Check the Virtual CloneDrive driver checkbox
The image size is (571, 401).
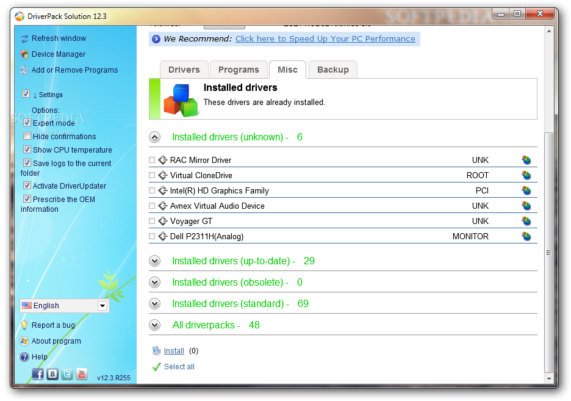pos(152,175)
